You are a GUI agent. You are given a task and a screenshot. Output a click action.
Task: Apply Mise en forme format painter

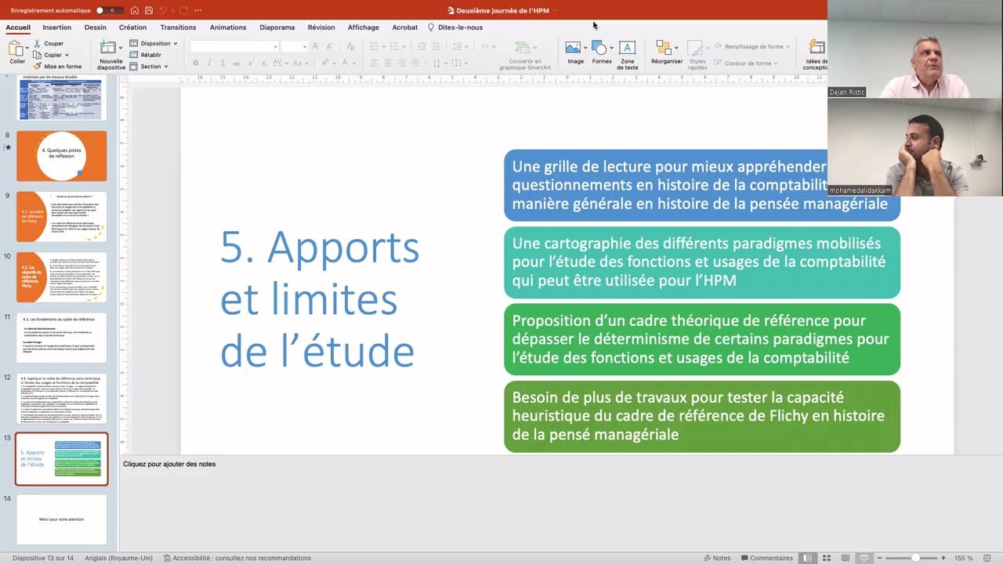pos(57,67)
